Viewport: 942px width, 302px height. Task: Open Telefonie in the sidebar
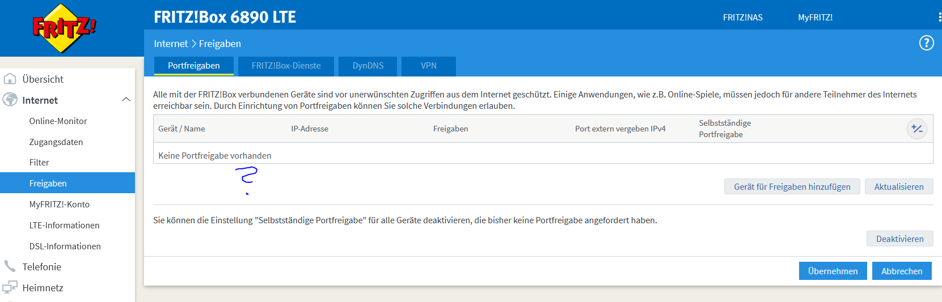coord(42,267)
